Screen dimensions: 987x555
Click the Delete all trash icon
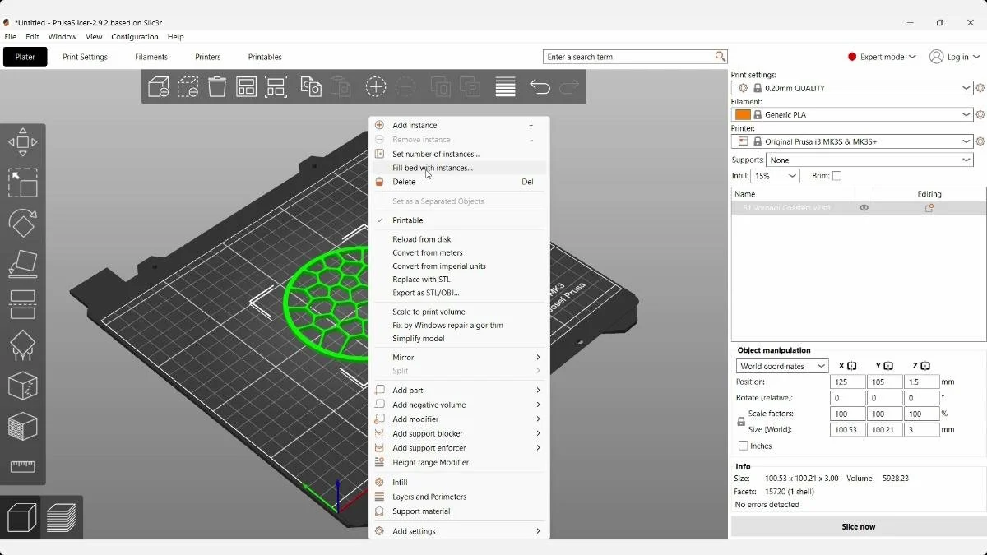point(217,86)
